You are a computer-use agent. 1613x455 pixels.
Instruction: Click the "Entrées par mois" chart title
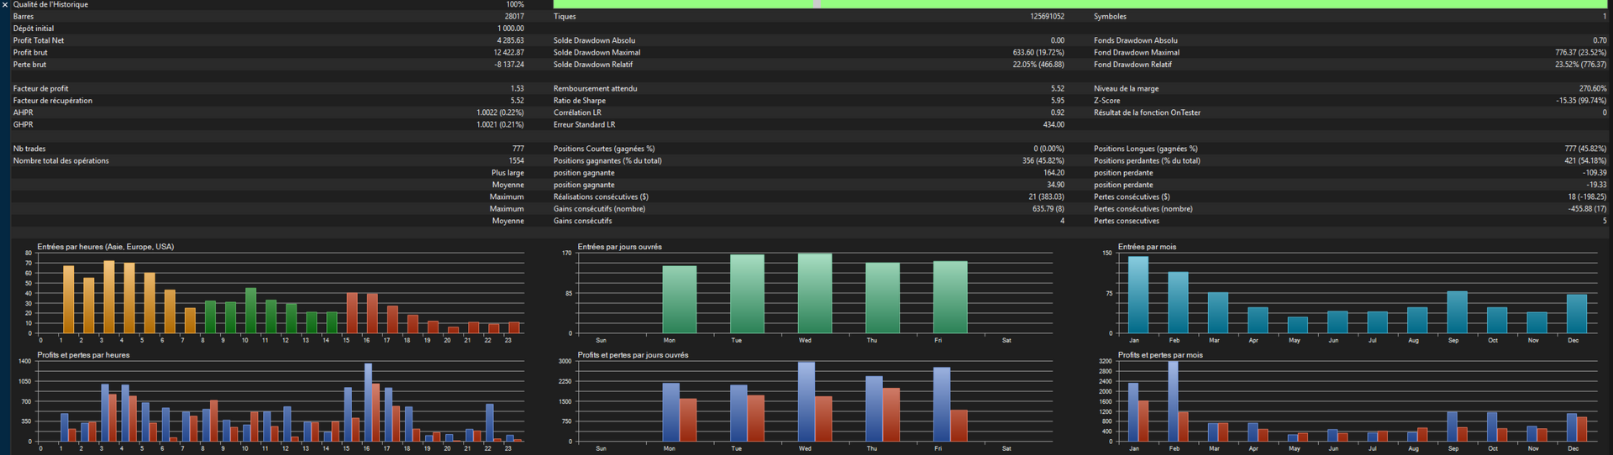(1147, 247)
